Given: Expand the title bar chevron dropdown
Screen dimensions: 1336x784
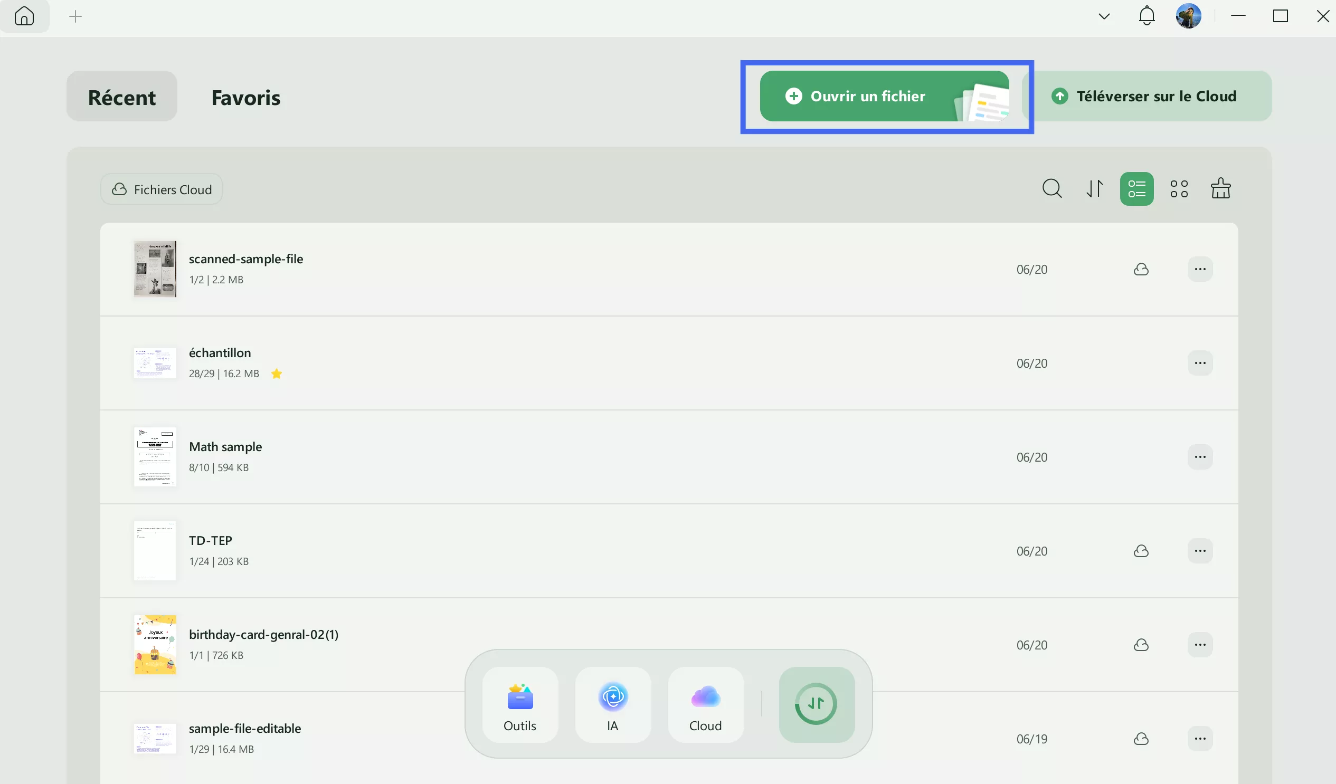Looking at the screenshot, I should click(1104, 16).
